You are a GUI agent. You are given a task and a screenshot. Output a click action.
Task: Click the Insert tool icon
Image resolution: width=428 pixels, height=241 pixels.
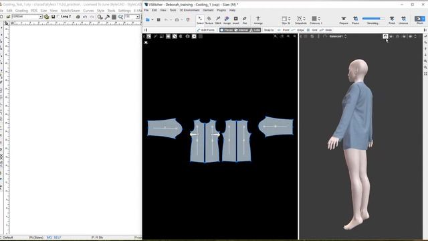coord(236,19)
